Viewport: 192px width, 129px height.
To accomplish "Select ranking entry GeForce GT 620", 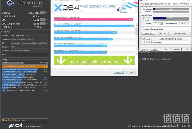I will point(25,88).
